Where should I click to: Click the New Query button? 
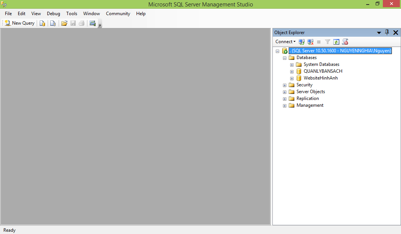click(x=19, y=23)
